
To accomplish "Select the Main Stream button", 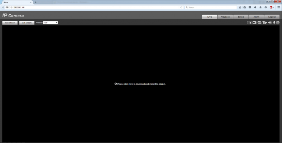I will (10, 23).
